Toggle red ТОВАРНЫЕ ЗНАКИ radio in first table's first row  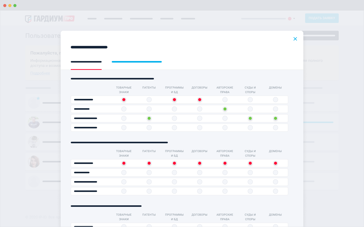124,100
